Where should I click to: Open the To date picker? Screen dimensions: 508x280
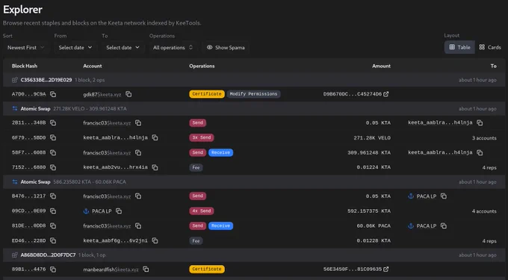click(123, 48)
